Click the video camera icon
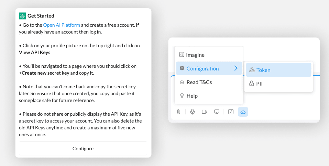The height and width of the screenshot is (166, 329). pos(205,112)
